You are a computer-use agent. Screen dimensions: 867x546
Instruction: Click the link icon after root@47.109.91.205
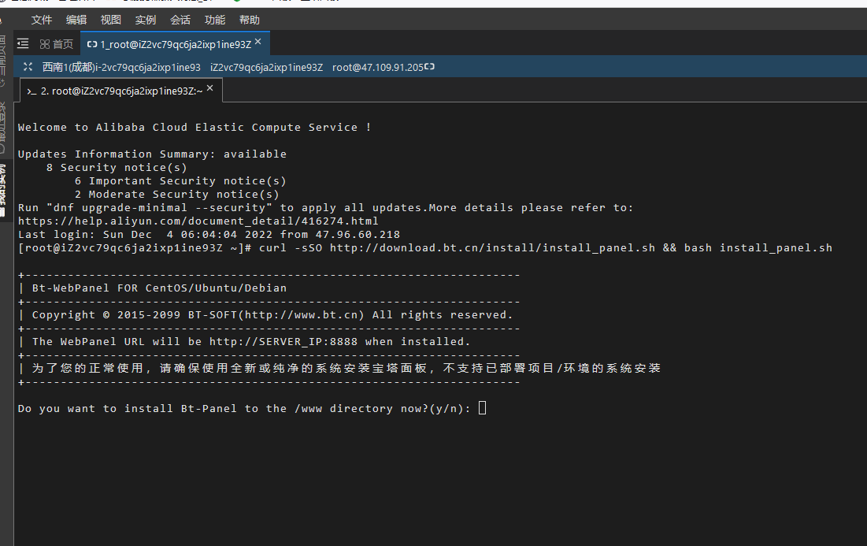click(430, 66)
